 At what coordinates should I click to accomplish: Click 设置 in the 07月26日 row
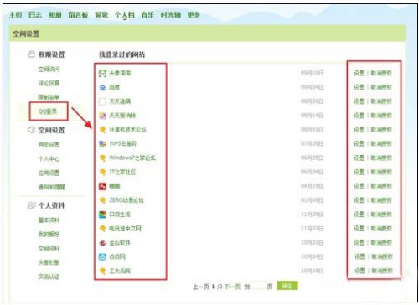[x=359, y=143]
